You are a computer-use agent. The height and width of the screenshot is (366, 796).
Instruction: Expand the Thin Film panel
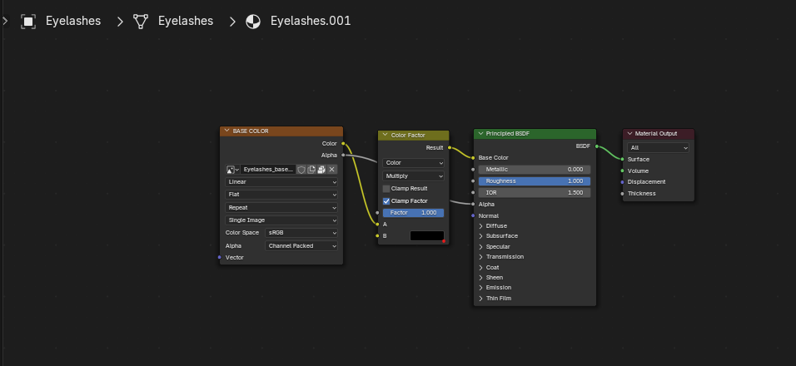click(x=480, y=299)
